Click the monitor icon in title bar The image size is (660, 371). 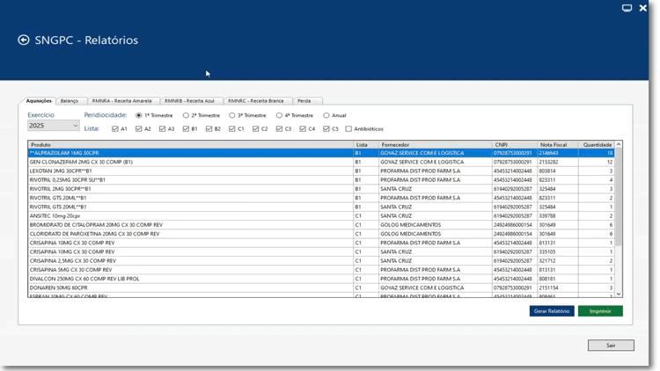tap(627, 8)
